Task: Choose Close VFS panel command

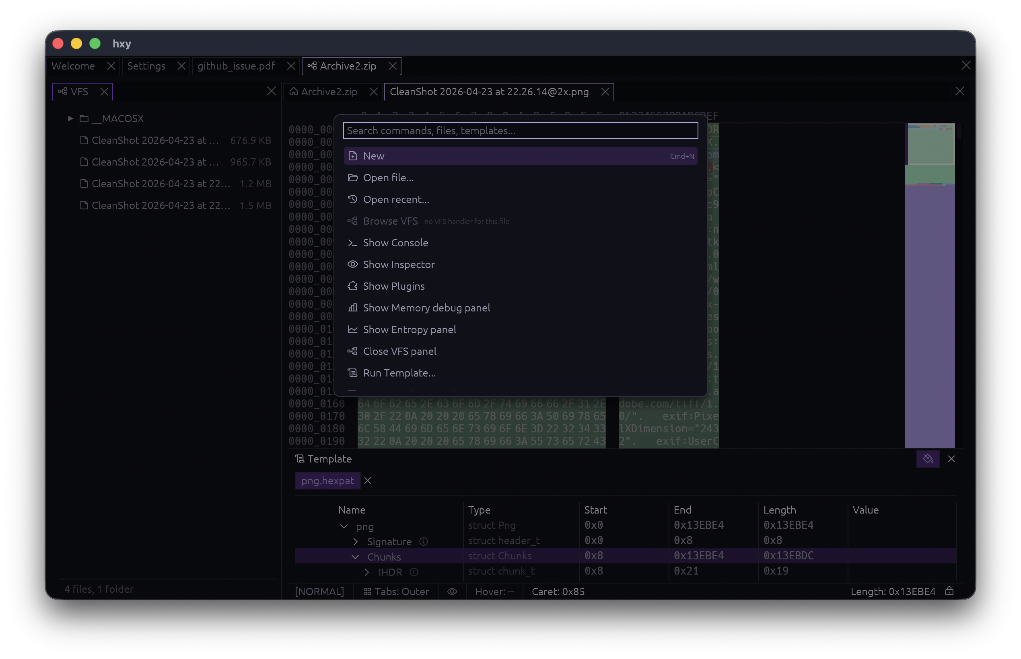Action: point(520,351)
